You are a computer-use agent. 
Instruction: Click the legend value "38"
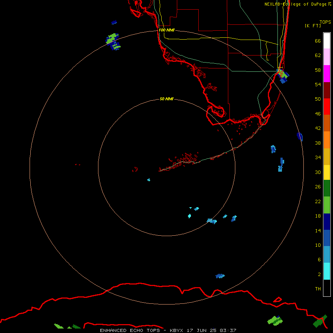click(x=318, y=143)
